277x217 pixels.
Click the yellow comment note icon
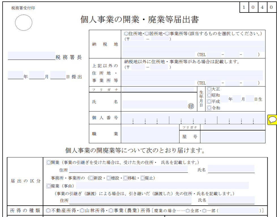pyautogui.click(x=272, y=119)
